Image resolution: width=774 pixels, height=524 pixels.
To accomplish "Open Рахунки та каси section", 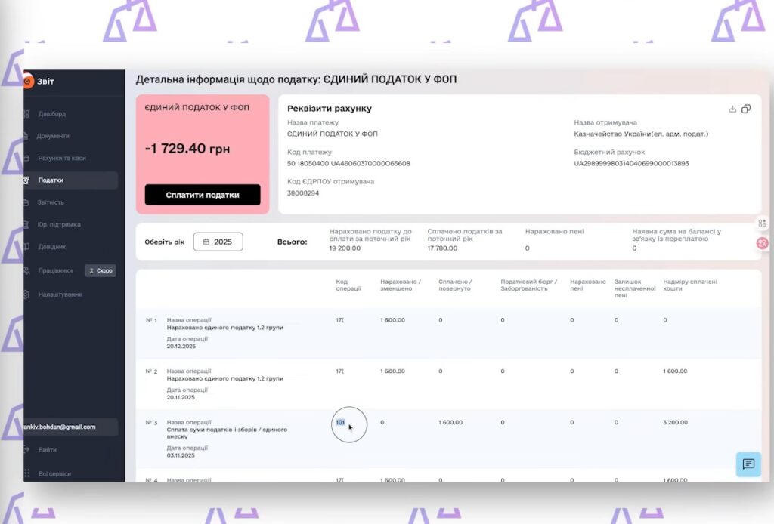I will click(62, 158).
